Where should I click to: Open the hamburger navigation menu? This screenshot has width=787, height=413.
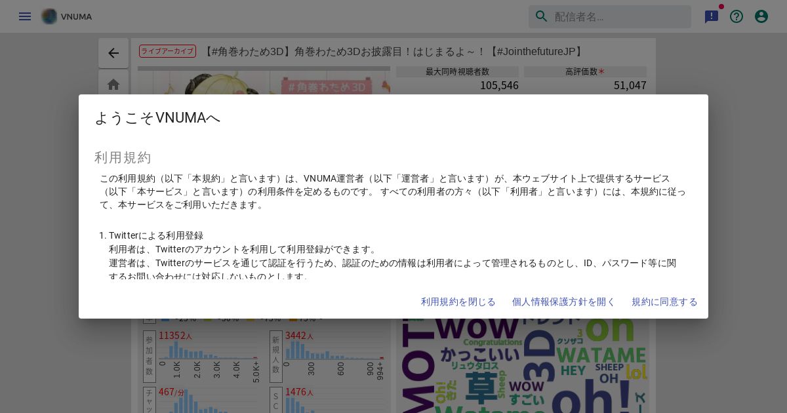point(25,16)
